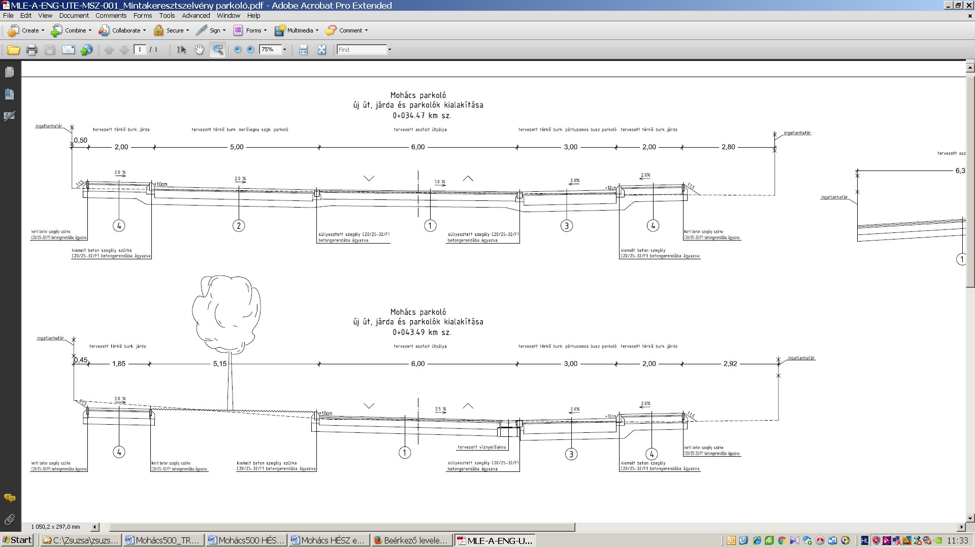
Task: Activate the Marquee Zoom tool
Action: (218, 49)
